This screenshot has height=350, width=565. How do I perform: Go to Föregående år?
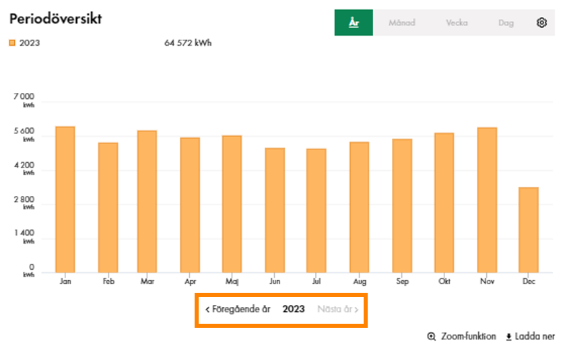point(238,310)
